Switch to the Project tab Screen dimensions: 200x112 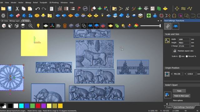pos(169,107)
